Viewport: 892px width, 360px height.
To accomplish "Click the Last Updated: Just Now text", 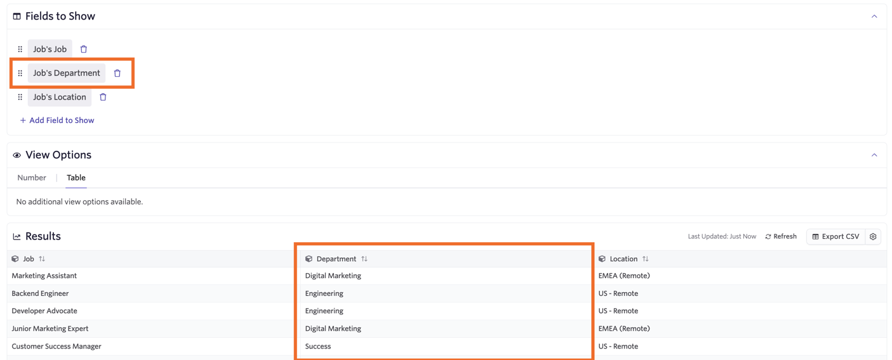I will [x=722, y=236].
